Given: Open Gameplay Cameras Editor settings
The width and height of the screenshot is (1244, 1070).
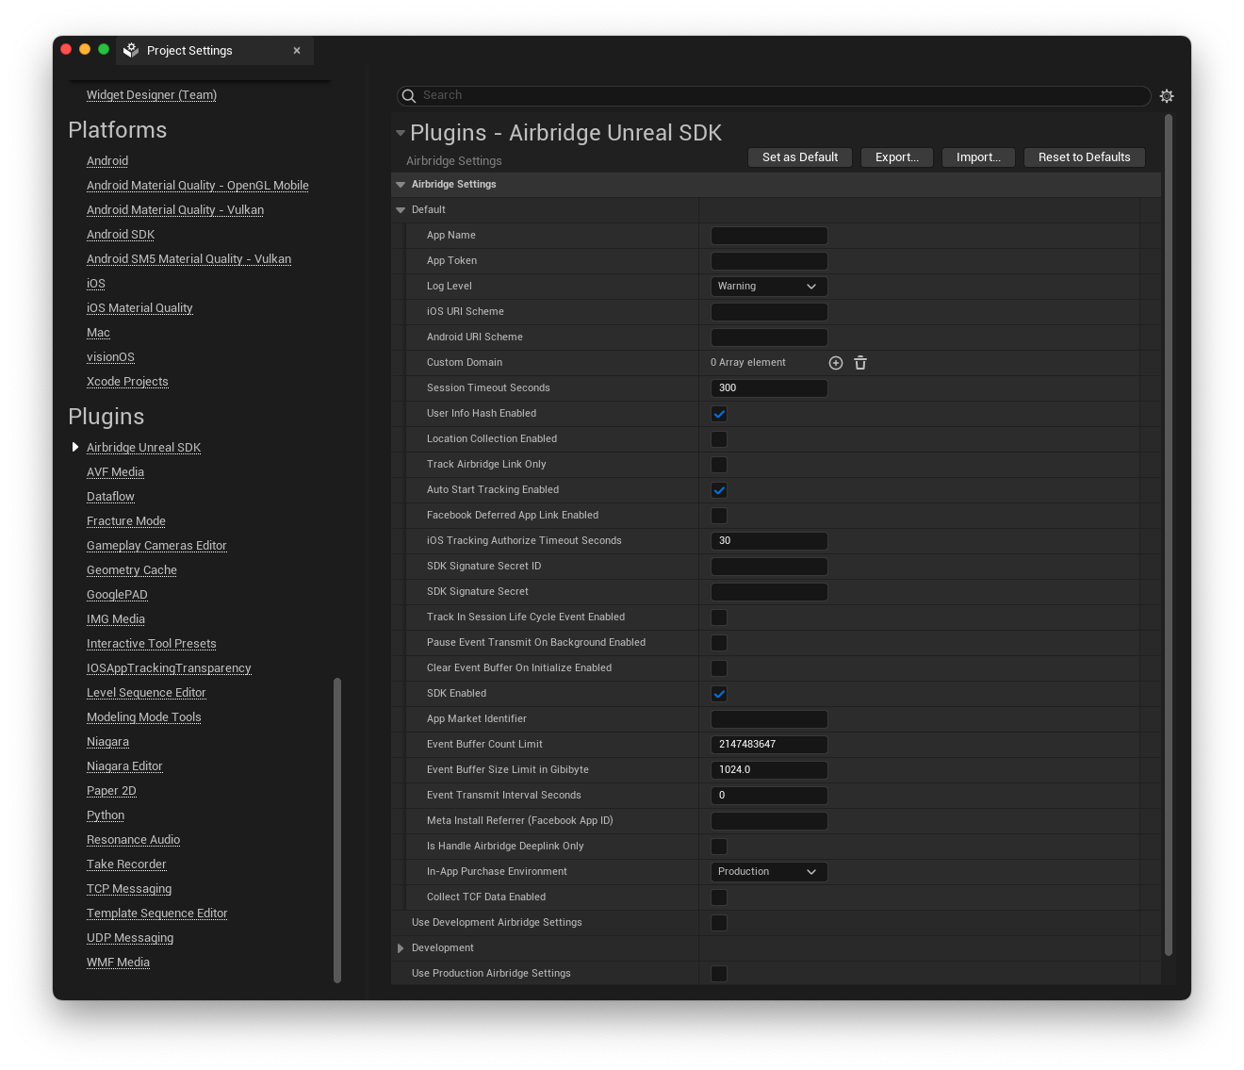Looking at the screenshot, I should pyautogui.click(x=156, y=546).
